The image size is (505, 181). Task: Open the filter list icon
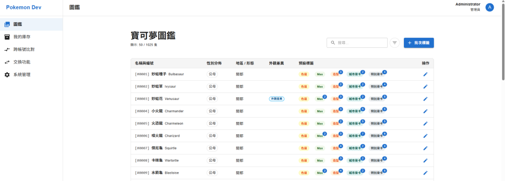click(x=395, y=43)
